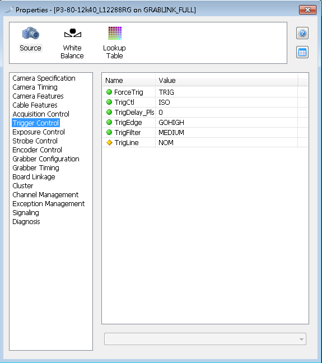This screenshot has width=322, height=363.
Task: Click the ISO value of TrigCtl
Action: [x=164, y=102]
